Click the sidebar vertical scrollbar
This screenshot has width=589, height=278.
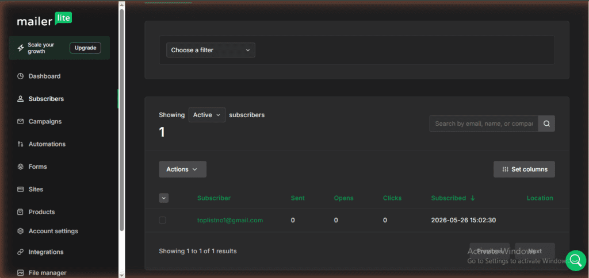121,120
